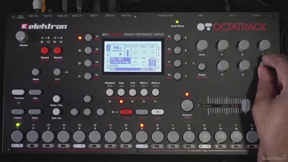Touch data entry knob E
This screenshot has height=162, width=288.
point(243,66)
